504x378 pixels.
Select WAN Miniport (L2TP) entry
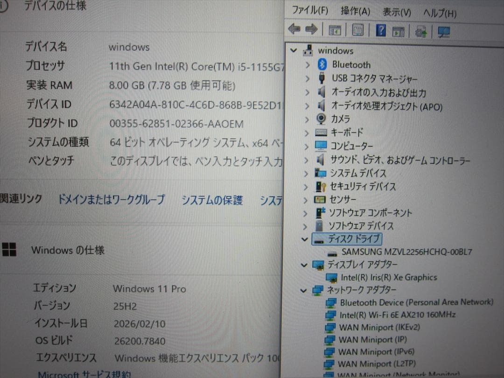point(377,364)
